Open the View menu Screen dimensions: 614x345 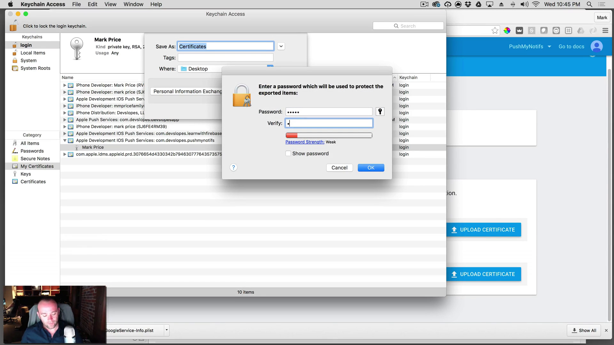coord(110,4)
